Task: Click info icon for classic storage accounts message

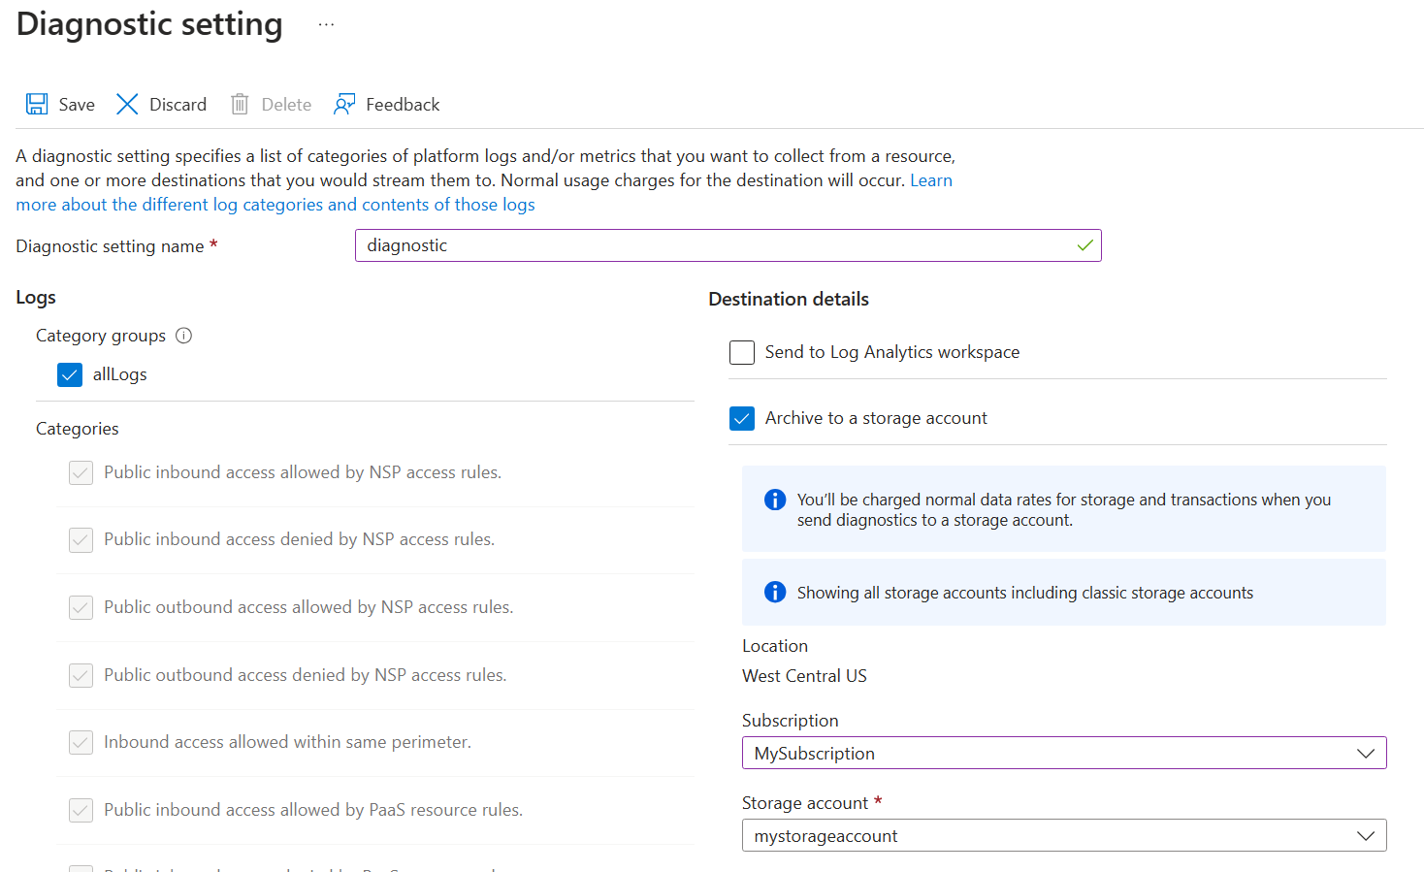Action: click(x=775, y=593)
